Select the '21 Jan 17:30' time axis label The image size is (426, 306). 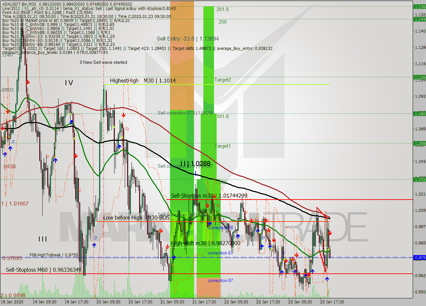204,302
